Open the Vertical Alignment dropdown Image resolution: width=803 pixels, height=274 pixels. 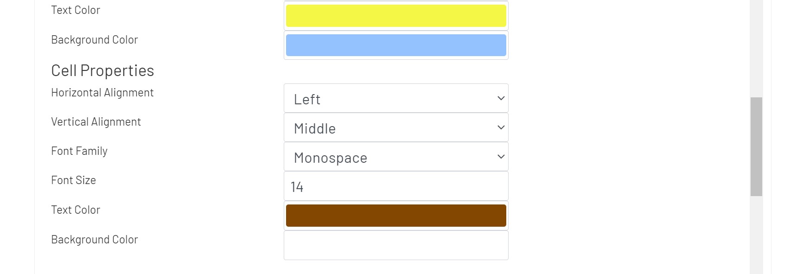pos(396,127)
